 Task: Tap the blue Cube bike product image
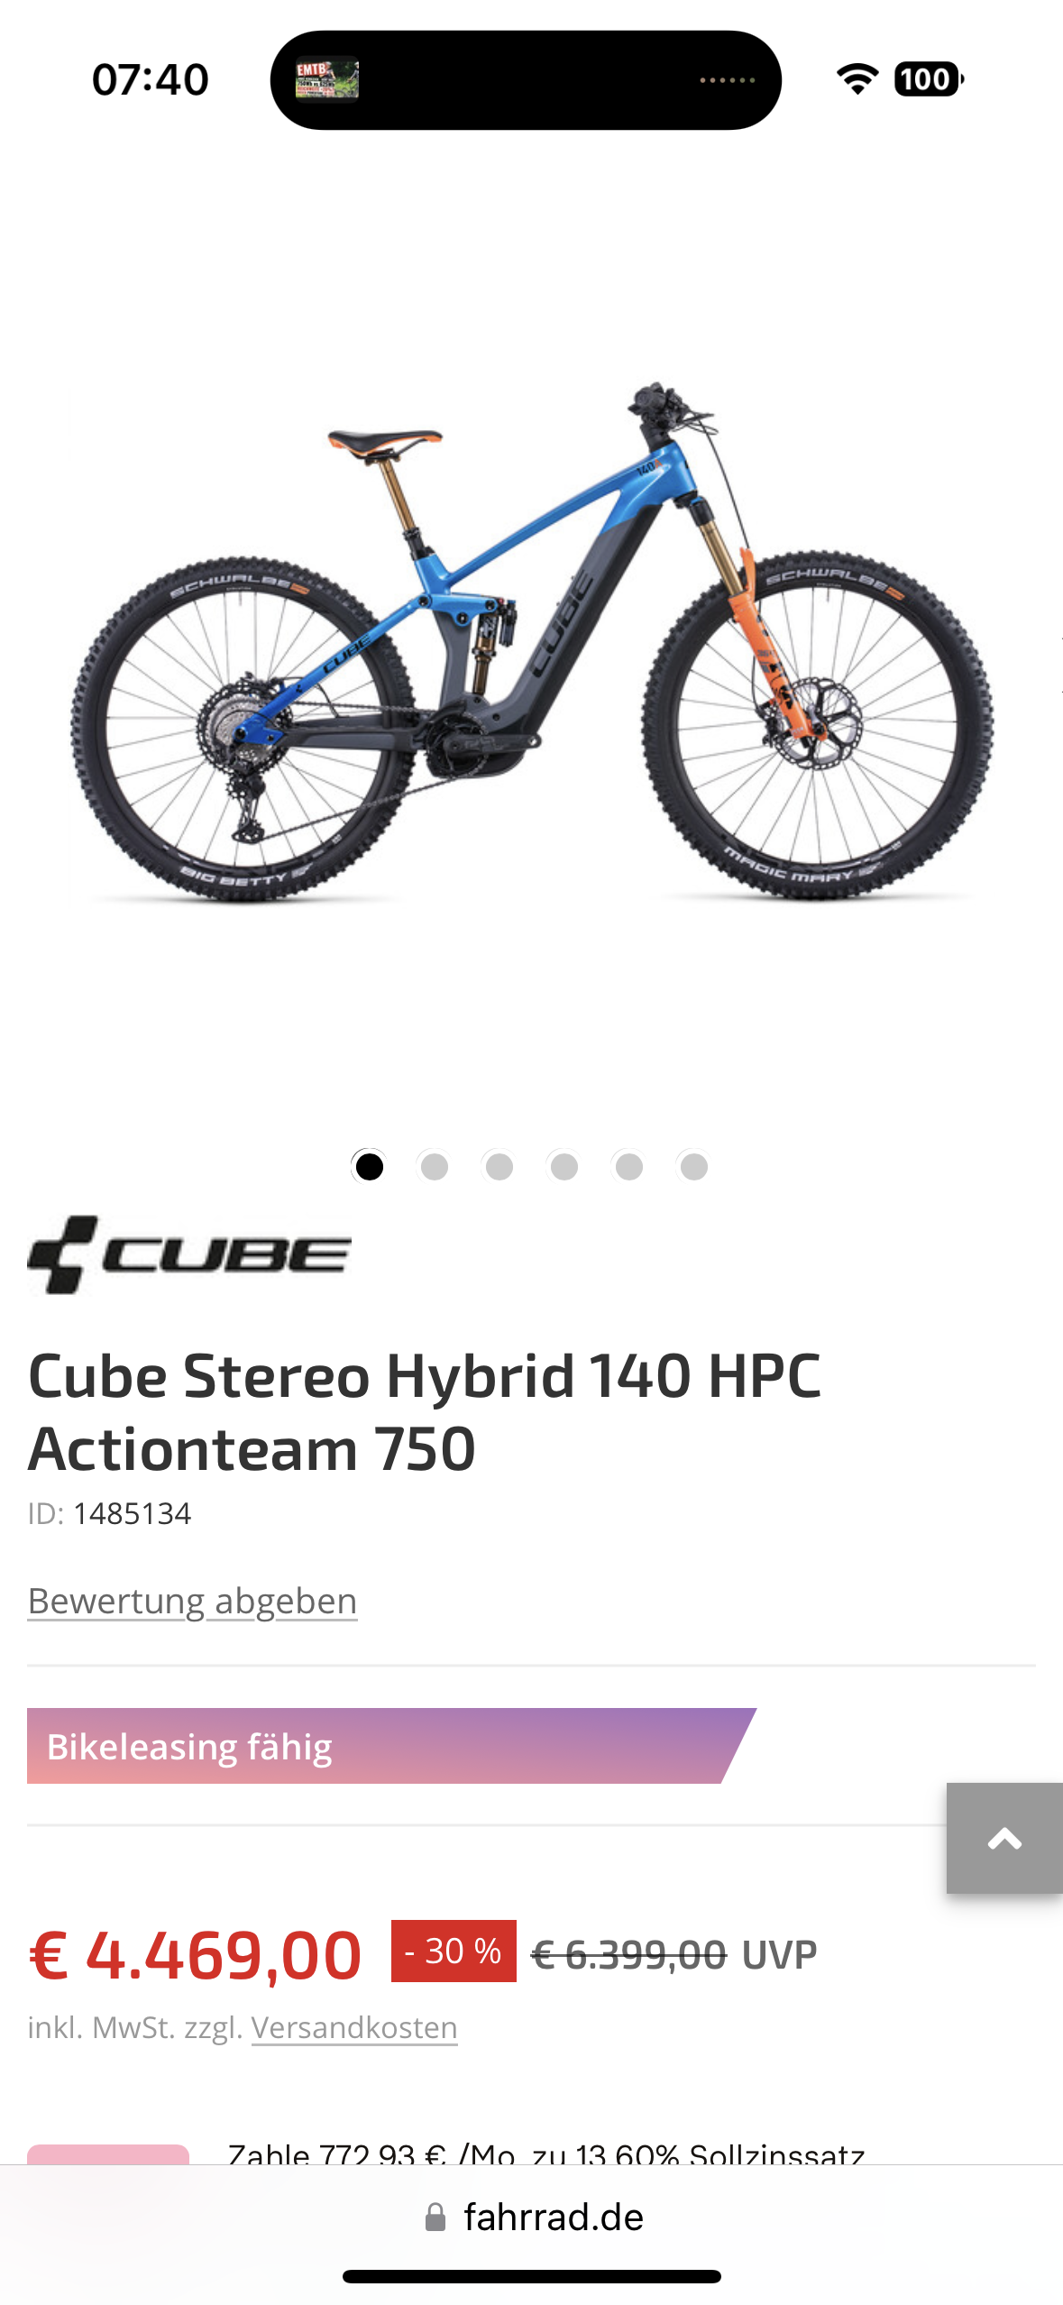click(532, 642)
